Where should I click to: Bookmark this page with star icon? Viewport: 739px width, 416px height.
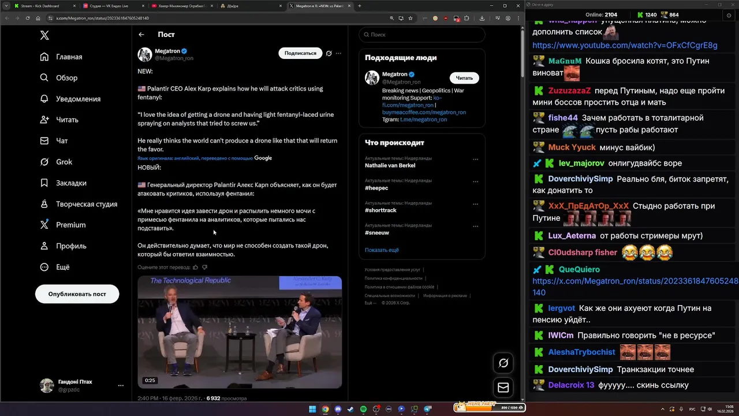[410, 18]
